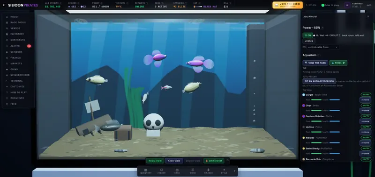Image resolution: width=375 pixels, height=177 pixels.
Task: Rehome the fish named Nibbles
Action: (x=365, y=143)
